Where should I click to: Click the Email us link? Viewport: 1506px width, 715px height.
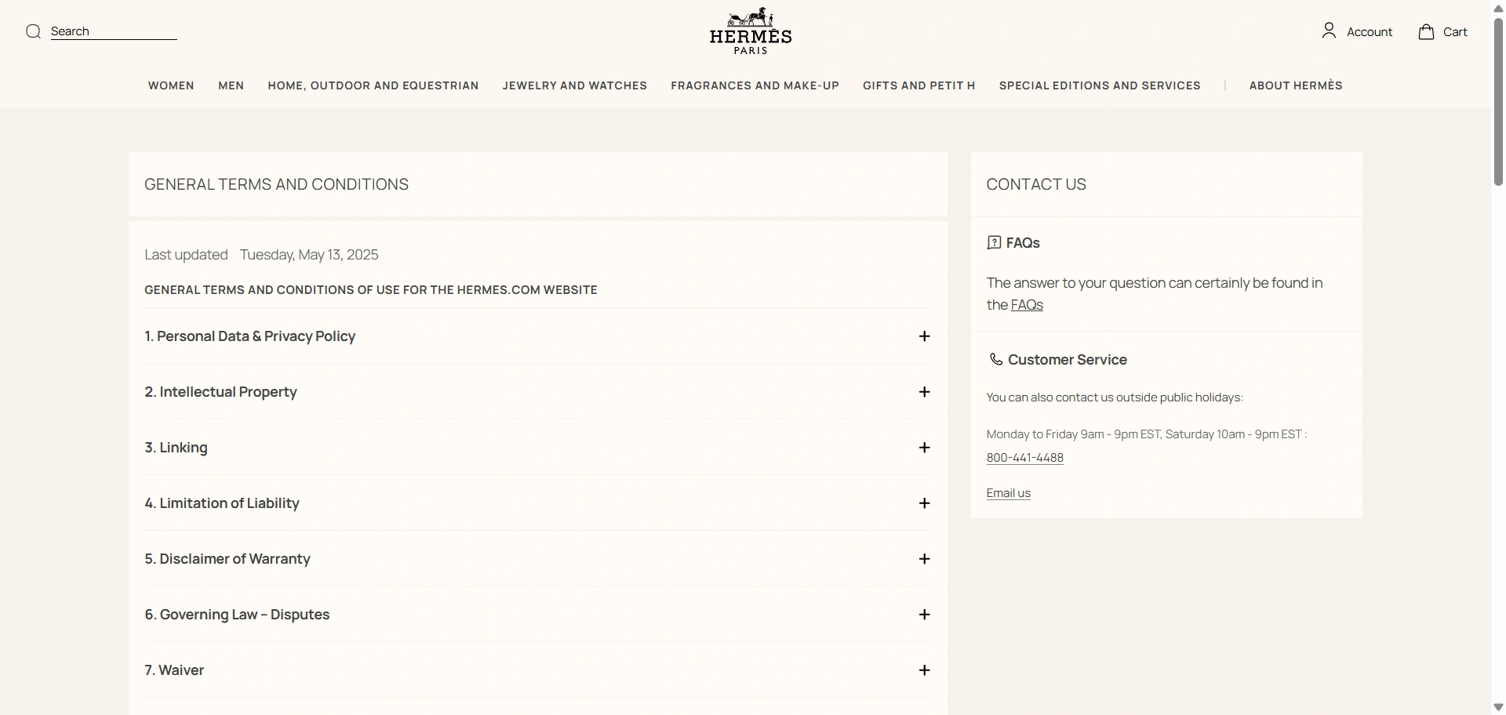pyautogui.click(x=1008, y=493)
